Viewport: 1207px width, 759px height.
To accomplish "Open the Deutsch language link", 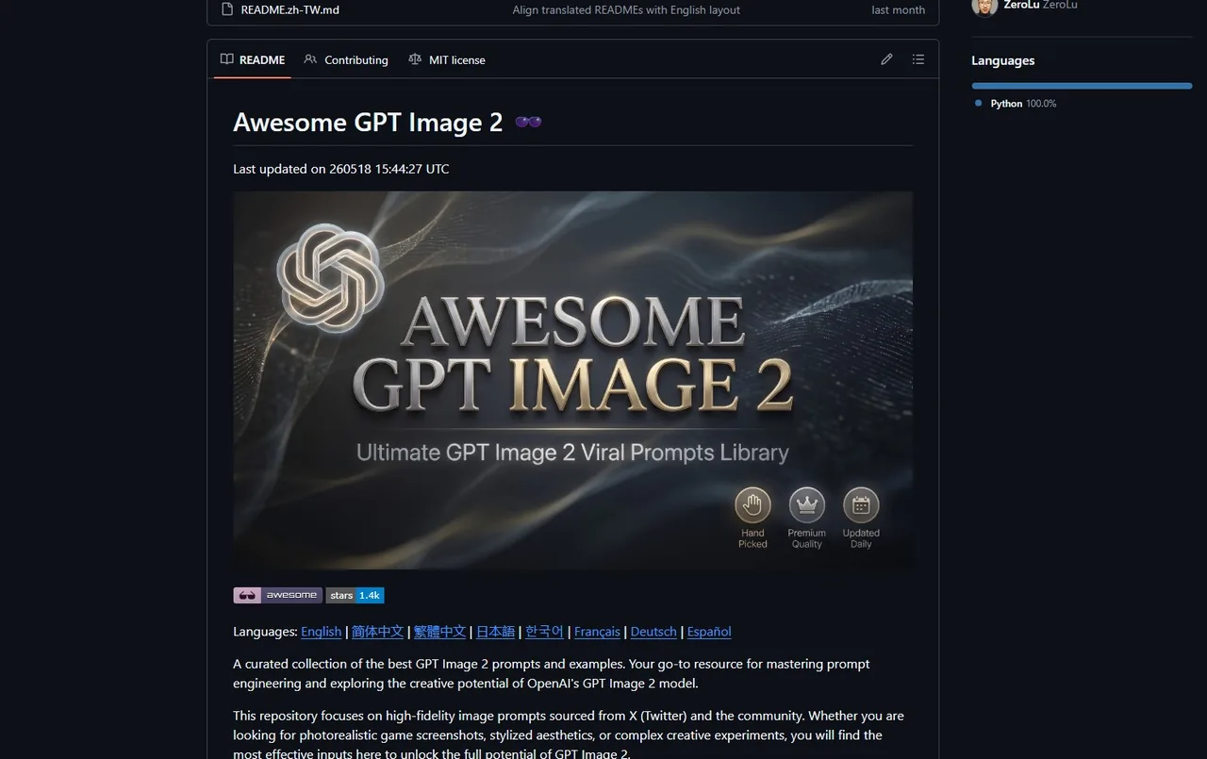I will [653, 632].
